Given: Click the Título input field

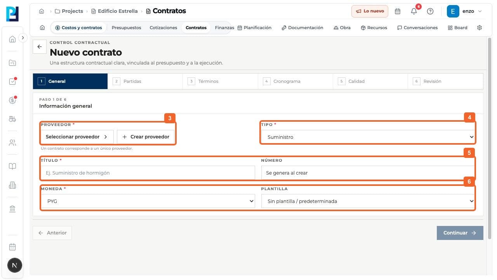Looking at the screenshot, I should (x=148, y=173).
